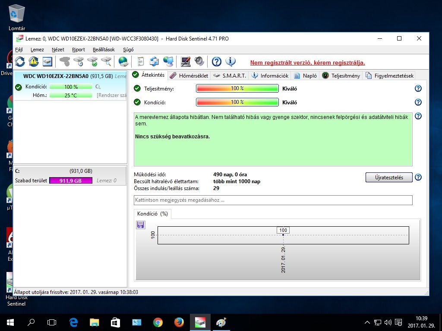Image resolution: width=442 pixels, height=331 pixels.
Task: Click the Kondíció 100 % bar in disk list
Action: (x=71, y=87)
